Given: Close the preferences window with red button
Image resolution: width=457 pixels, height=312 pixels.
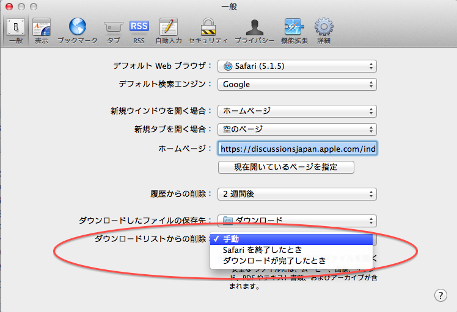Looking at the screenshot, I should coord(9,6).
